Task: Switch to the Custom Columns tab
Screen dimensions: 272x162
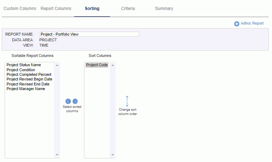Action: click(x=20, y=9)
